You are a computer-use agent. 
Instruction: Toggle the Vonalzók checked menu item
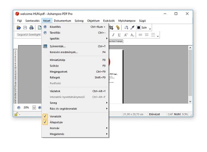(75, 116)
